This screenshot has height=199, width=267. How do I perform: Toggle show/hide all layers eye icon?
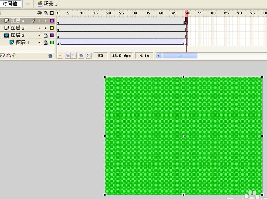coord(39,13)
